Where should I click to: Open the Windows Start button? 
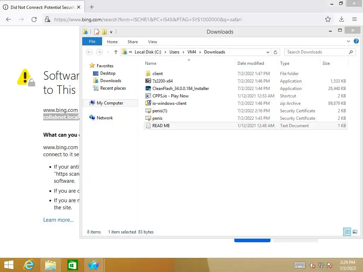coord(9,265)
